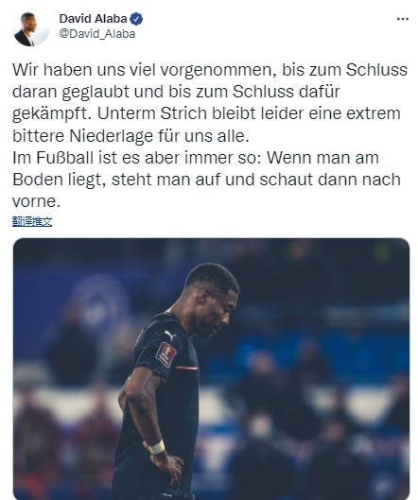Click the last word 'vorne.' in the tweet

pos(36,202)
